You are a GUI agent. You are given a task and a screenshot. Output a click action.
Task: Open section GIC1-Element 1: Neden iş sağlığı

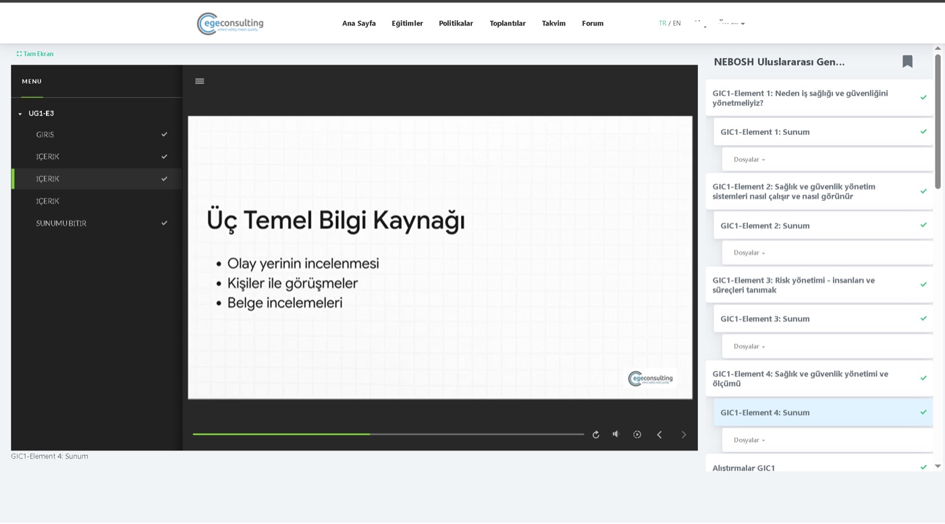819,98
